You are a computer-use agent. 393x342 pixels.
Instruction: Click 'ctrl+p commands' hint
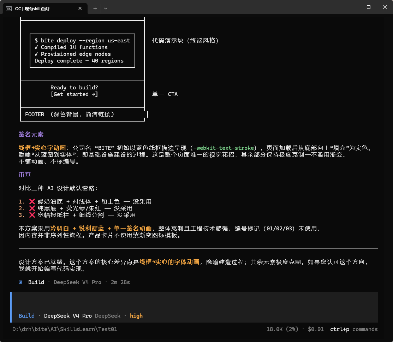354,329
